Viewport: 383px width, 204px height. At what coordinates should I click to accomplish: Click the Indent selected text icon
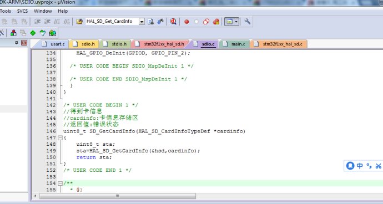[37, 22]
